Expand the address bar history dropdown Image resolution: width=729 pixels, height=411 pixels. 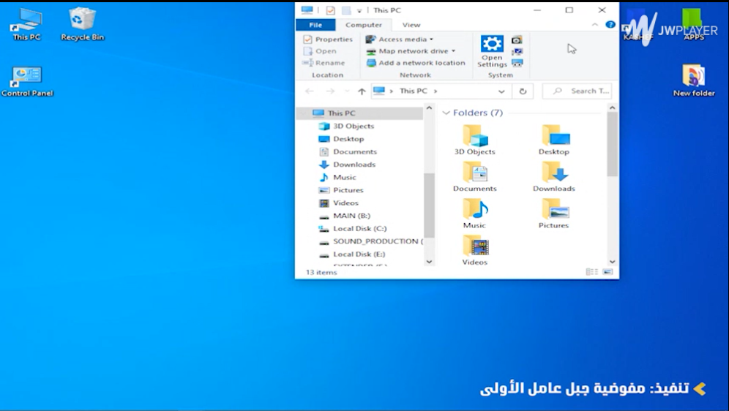click(501, 91)
